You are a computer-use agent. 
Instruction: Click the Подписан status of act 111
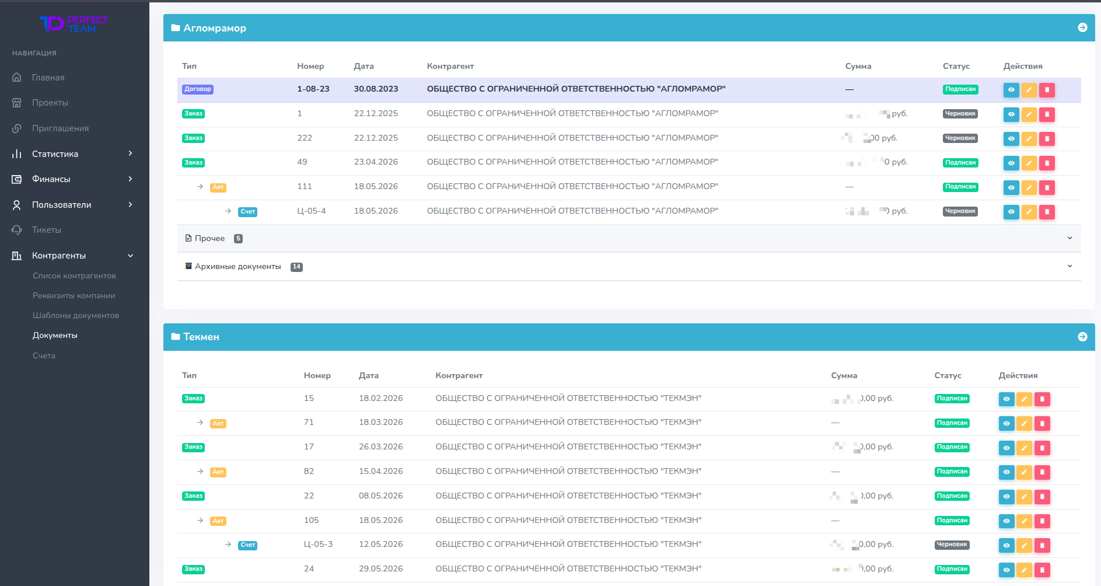click(x=960, y=187)
